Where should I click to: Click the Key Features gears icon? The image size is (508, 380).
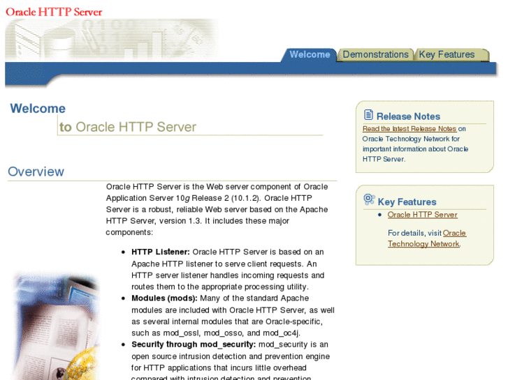[370, 199]
